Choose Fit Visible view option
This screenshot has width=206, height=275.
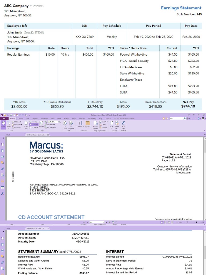pyautogui.click(x=34, y=127)
